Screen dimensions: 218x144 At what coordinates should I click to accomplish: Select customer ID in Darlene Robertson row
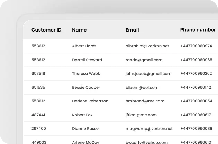point(38,101)
